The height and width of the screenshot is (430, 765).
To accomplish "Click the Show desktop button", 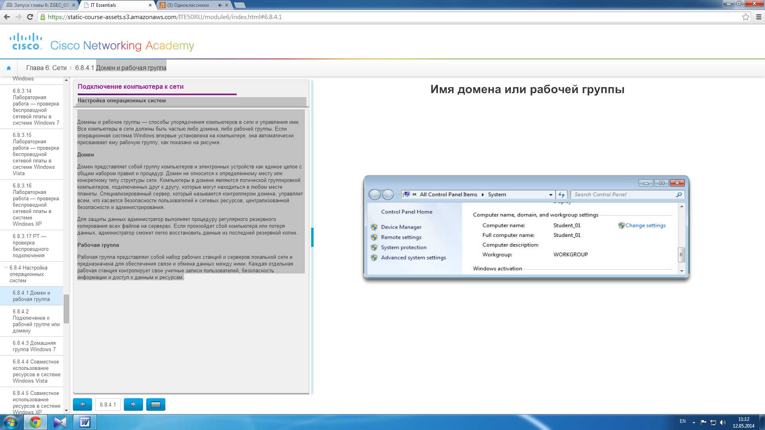I will 762,422.
